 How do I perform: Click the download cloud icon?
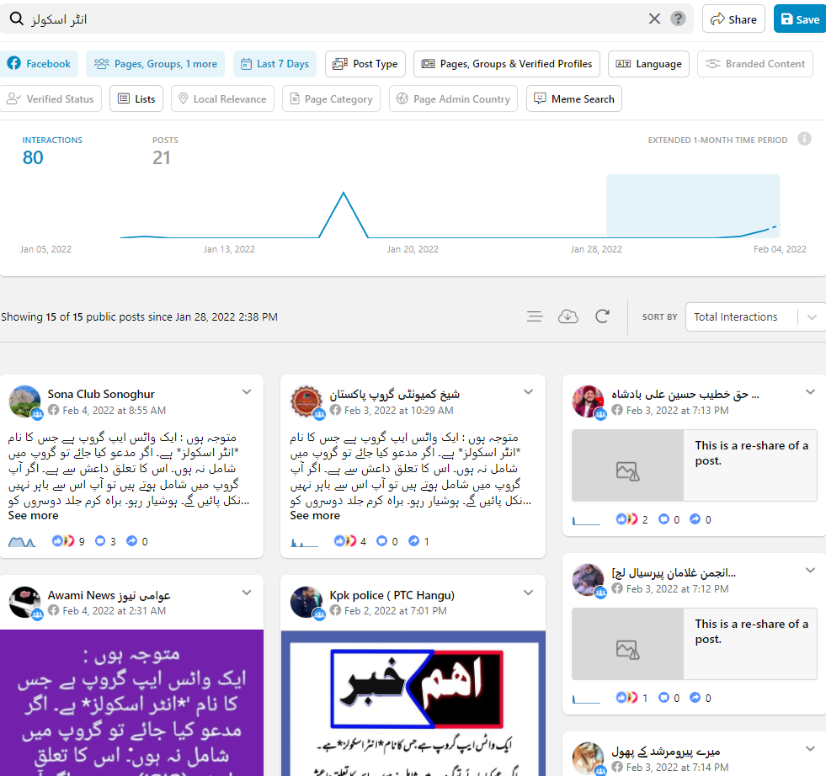568,316
